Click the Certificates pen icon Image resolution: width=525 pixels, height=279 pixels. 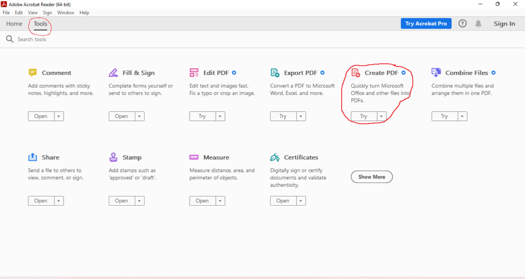[275, 157]
